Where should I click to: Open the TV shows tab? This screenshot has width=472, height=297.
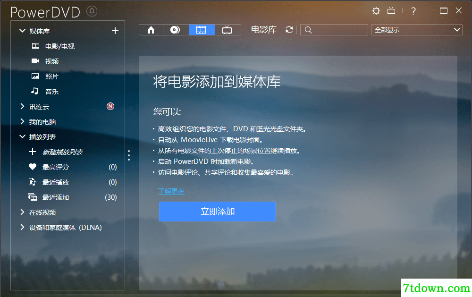[228, 30]
